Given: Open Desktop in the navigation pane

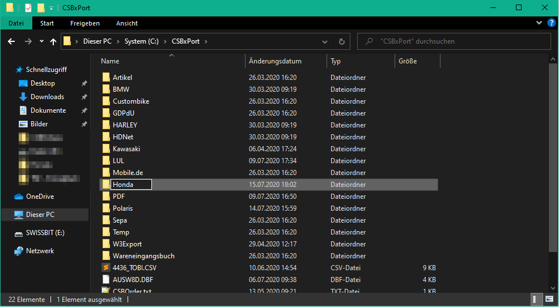Looking at the screenshot, I should [43, 83].
